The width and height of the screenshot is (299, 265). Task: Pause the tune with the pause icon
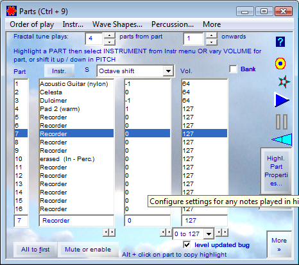click(282, 122)
